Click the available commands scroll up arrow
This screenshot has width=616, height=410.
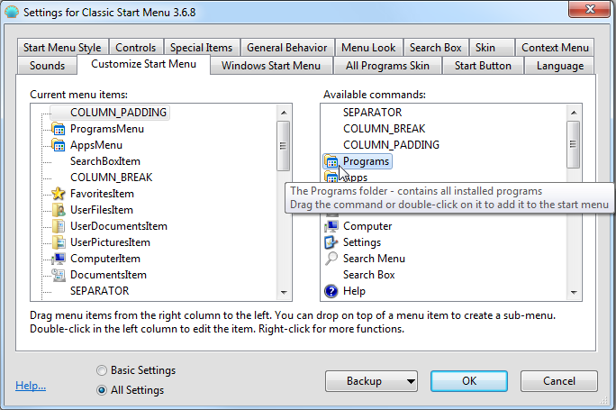click(x=574, y=113)
